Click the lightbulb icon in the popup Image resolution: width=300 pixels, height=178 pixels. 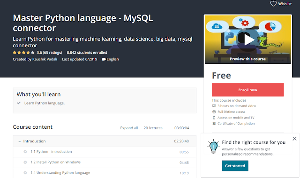213,147
